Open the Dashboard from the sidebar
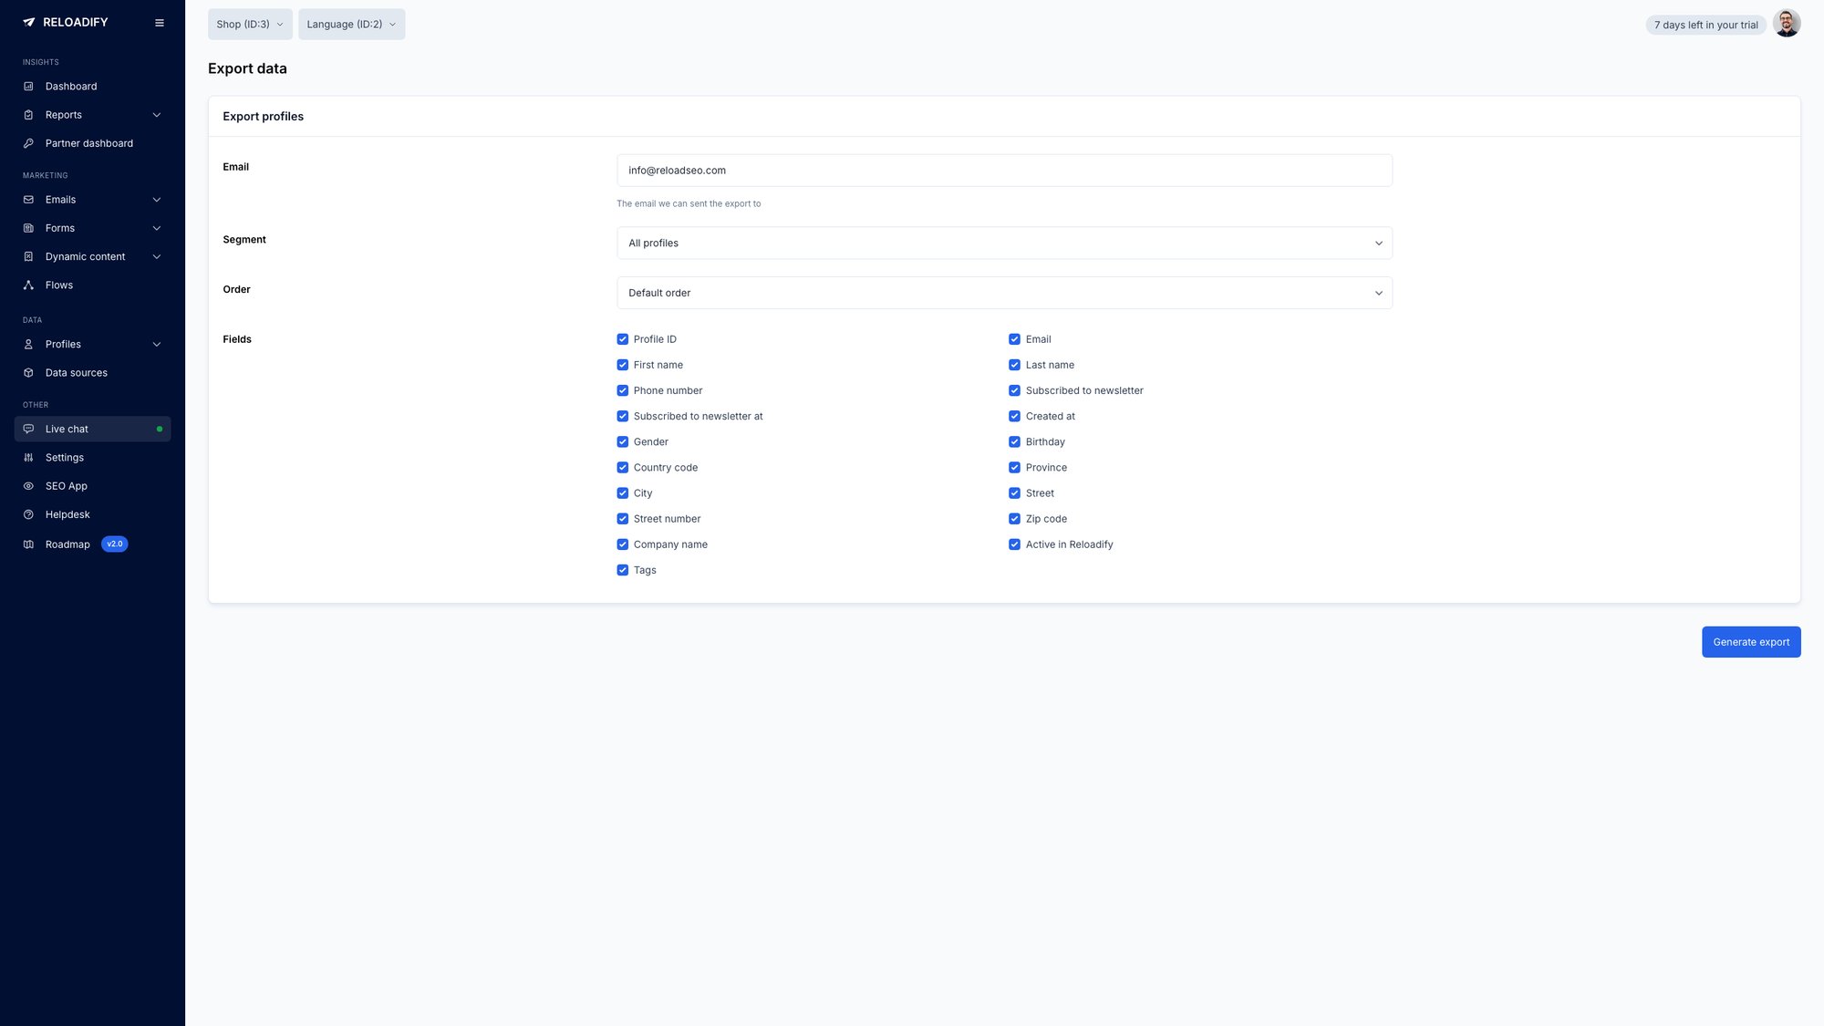Image resolution: width=1824 pixels, height=1026 pixels. (71, 86)
